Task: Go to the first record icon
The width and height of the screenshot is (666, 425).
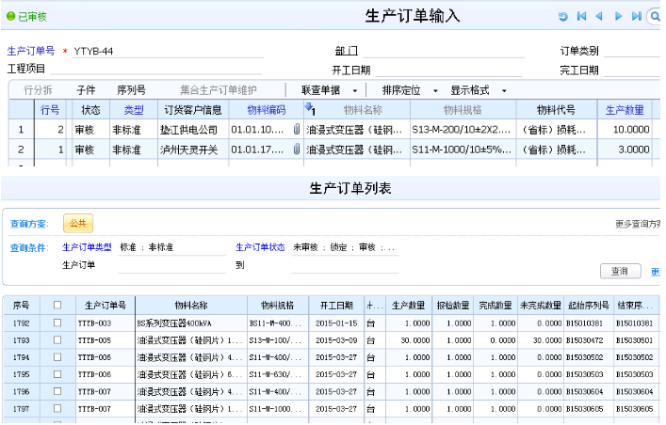Action: (581, 16)
